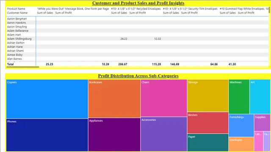Click total profit value 10.39

pyautogui.click(x=105, y=64)
